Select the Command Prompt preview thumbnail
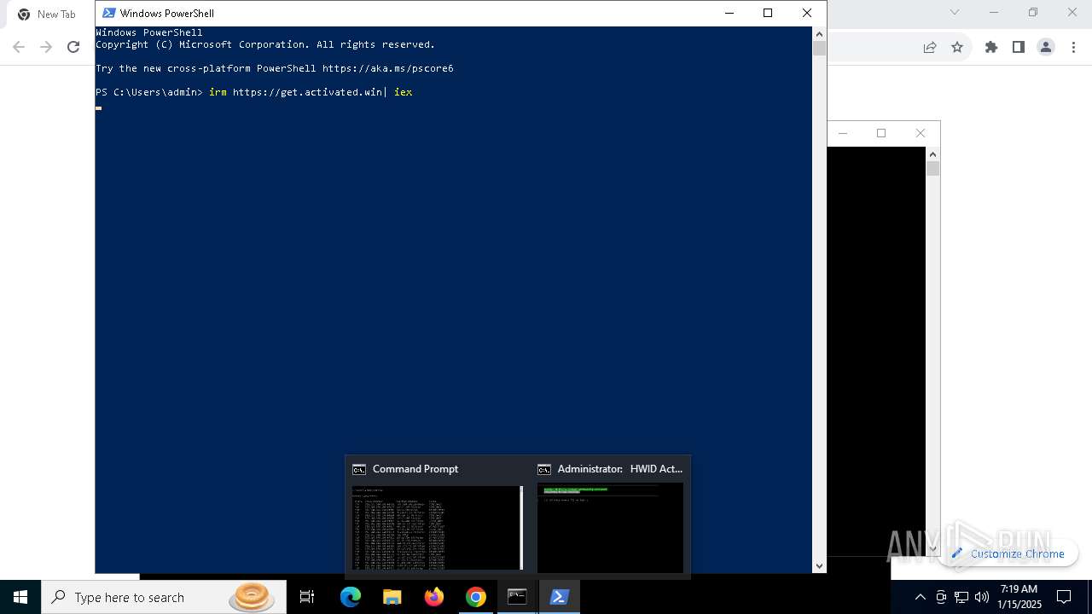Image resolution: width=1092 pixels, height=614 pixels. coord(437,527)
